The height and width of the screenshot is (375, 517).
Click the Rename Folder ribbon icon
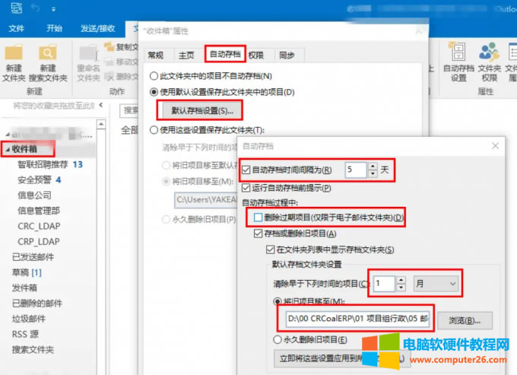pyautogui.click(x=88, y=61)
